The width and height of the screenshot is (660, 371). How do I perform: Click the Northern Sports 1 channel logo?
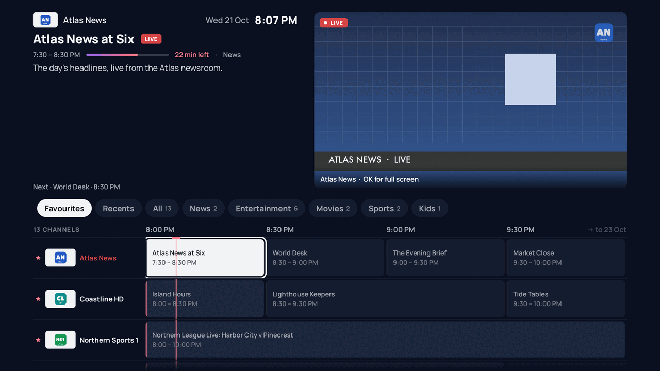pos(60,340)
